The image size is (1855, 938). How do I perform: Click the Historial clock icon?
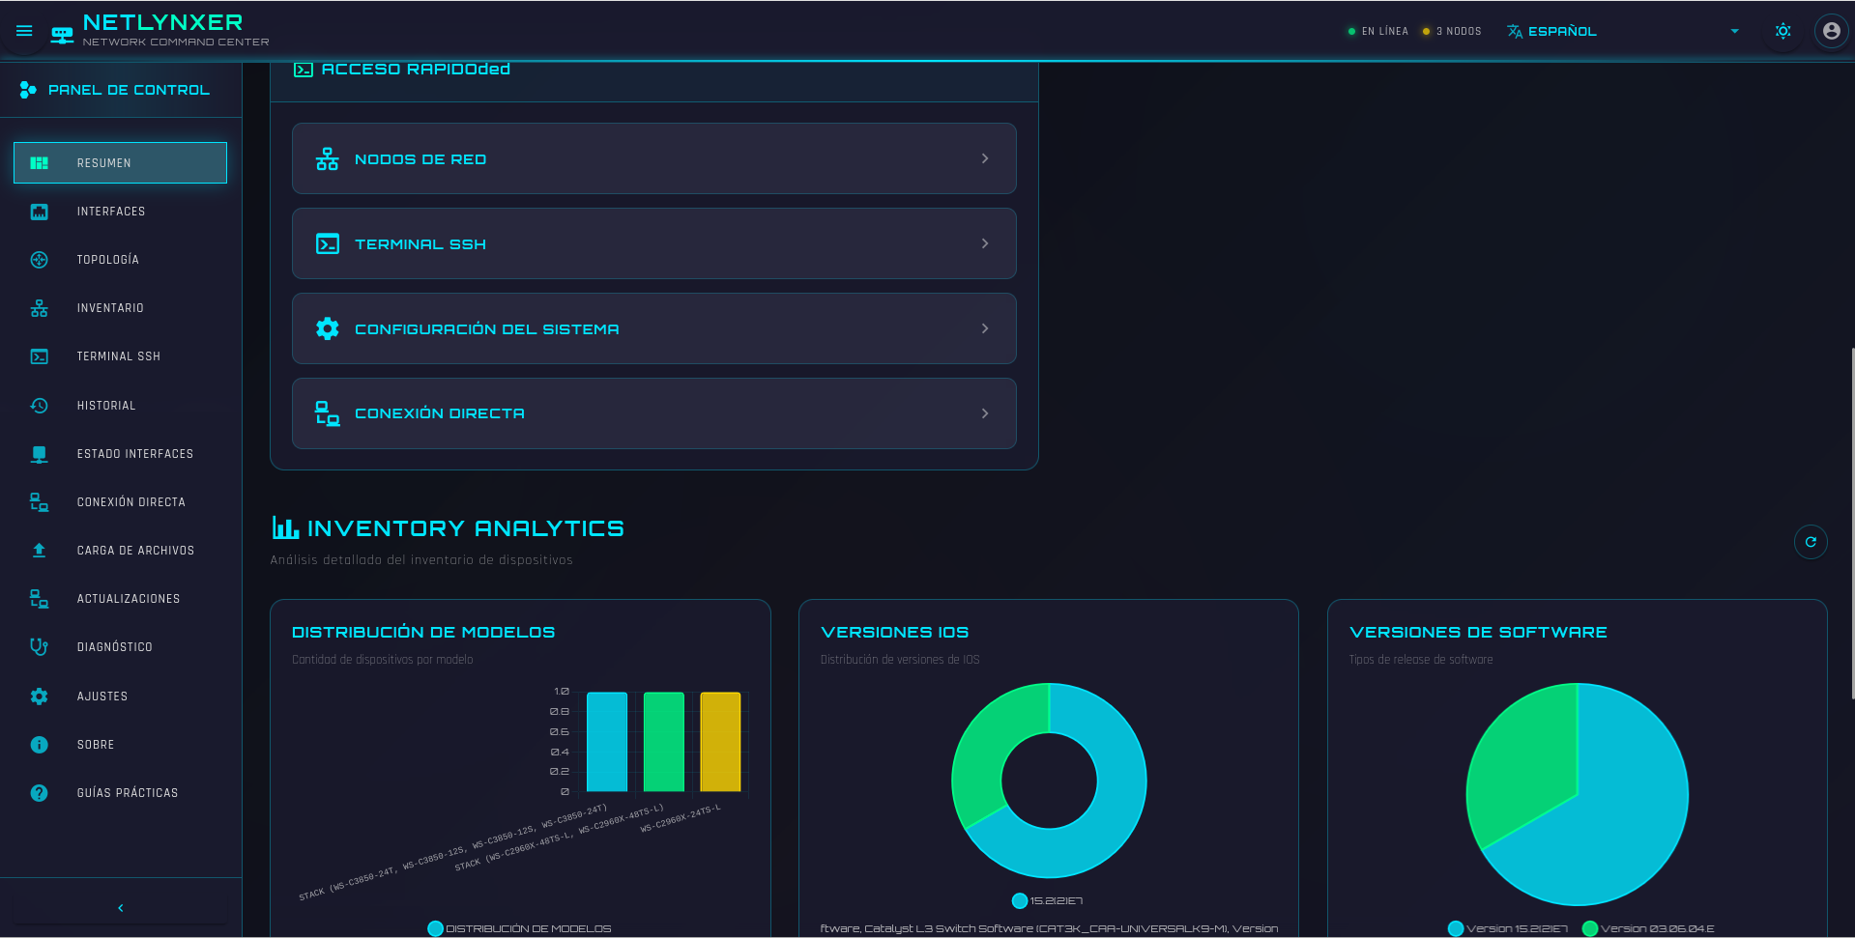click(x=39, y=405)
